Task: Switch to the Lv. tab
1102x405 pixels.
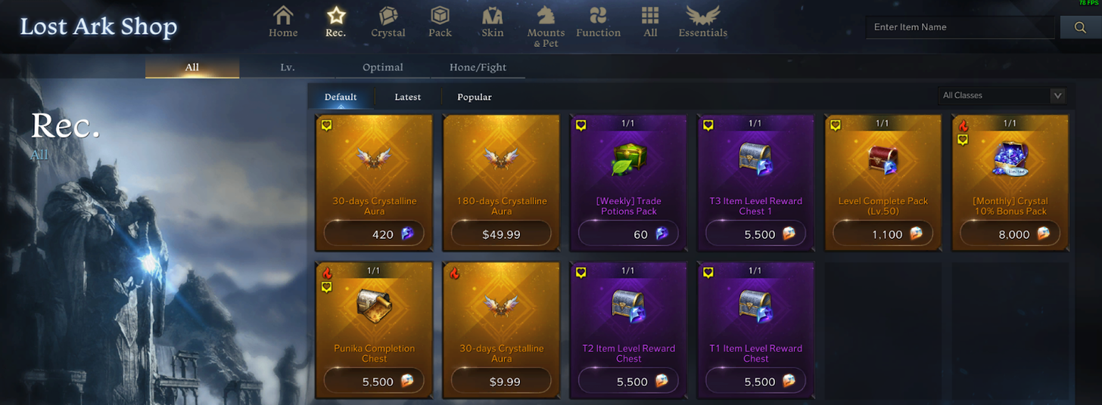Action: [x=288, y=67]
